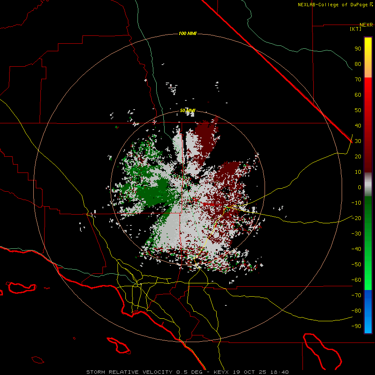Select the positive 90 scale value
This screenshot has height=375, width=375.
pyautogui.click(x=358, y=49)
